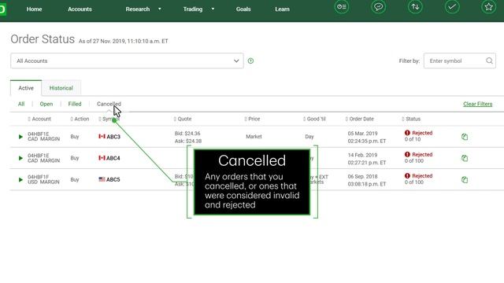Click the copy order icon for ABC3
The width and height of the screenshot is (504, 283).
(x=465, y=137)
